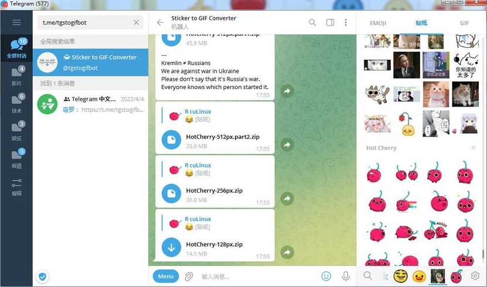Jump to the yellow duck sticker set
Viewport: 487px width, 287px height.
tap(419, 276)
